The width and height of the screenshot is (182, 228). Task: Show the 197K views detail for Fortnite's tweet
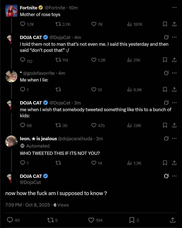[135, 24]
